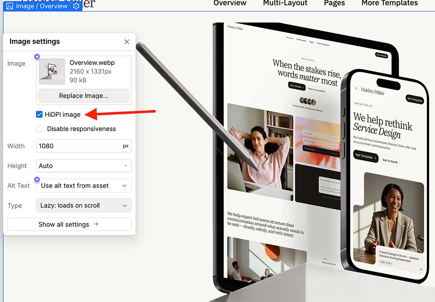
Task: Click the purple binding dot on the Image field
Action: click(37, 56)
